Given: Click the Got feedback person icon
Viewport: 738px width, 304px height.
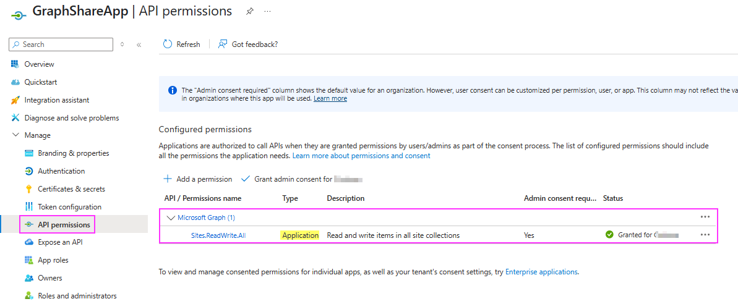Looking at the screenshot, I should [x=223, y=44].
